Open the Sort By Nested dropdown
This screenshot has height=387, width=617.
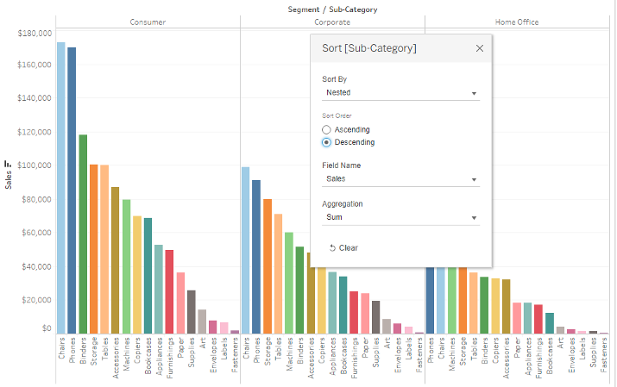(400, 93)
